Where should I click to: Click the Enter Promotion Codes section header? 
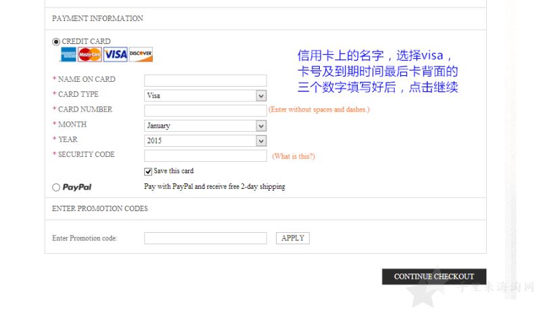point(99,208)
